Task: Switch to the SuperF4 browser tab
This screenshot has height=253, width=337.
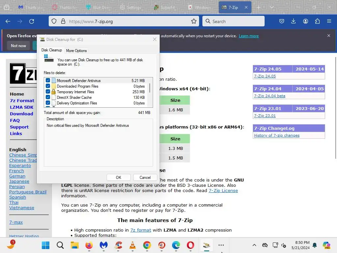Action: (x=165, y=8)
